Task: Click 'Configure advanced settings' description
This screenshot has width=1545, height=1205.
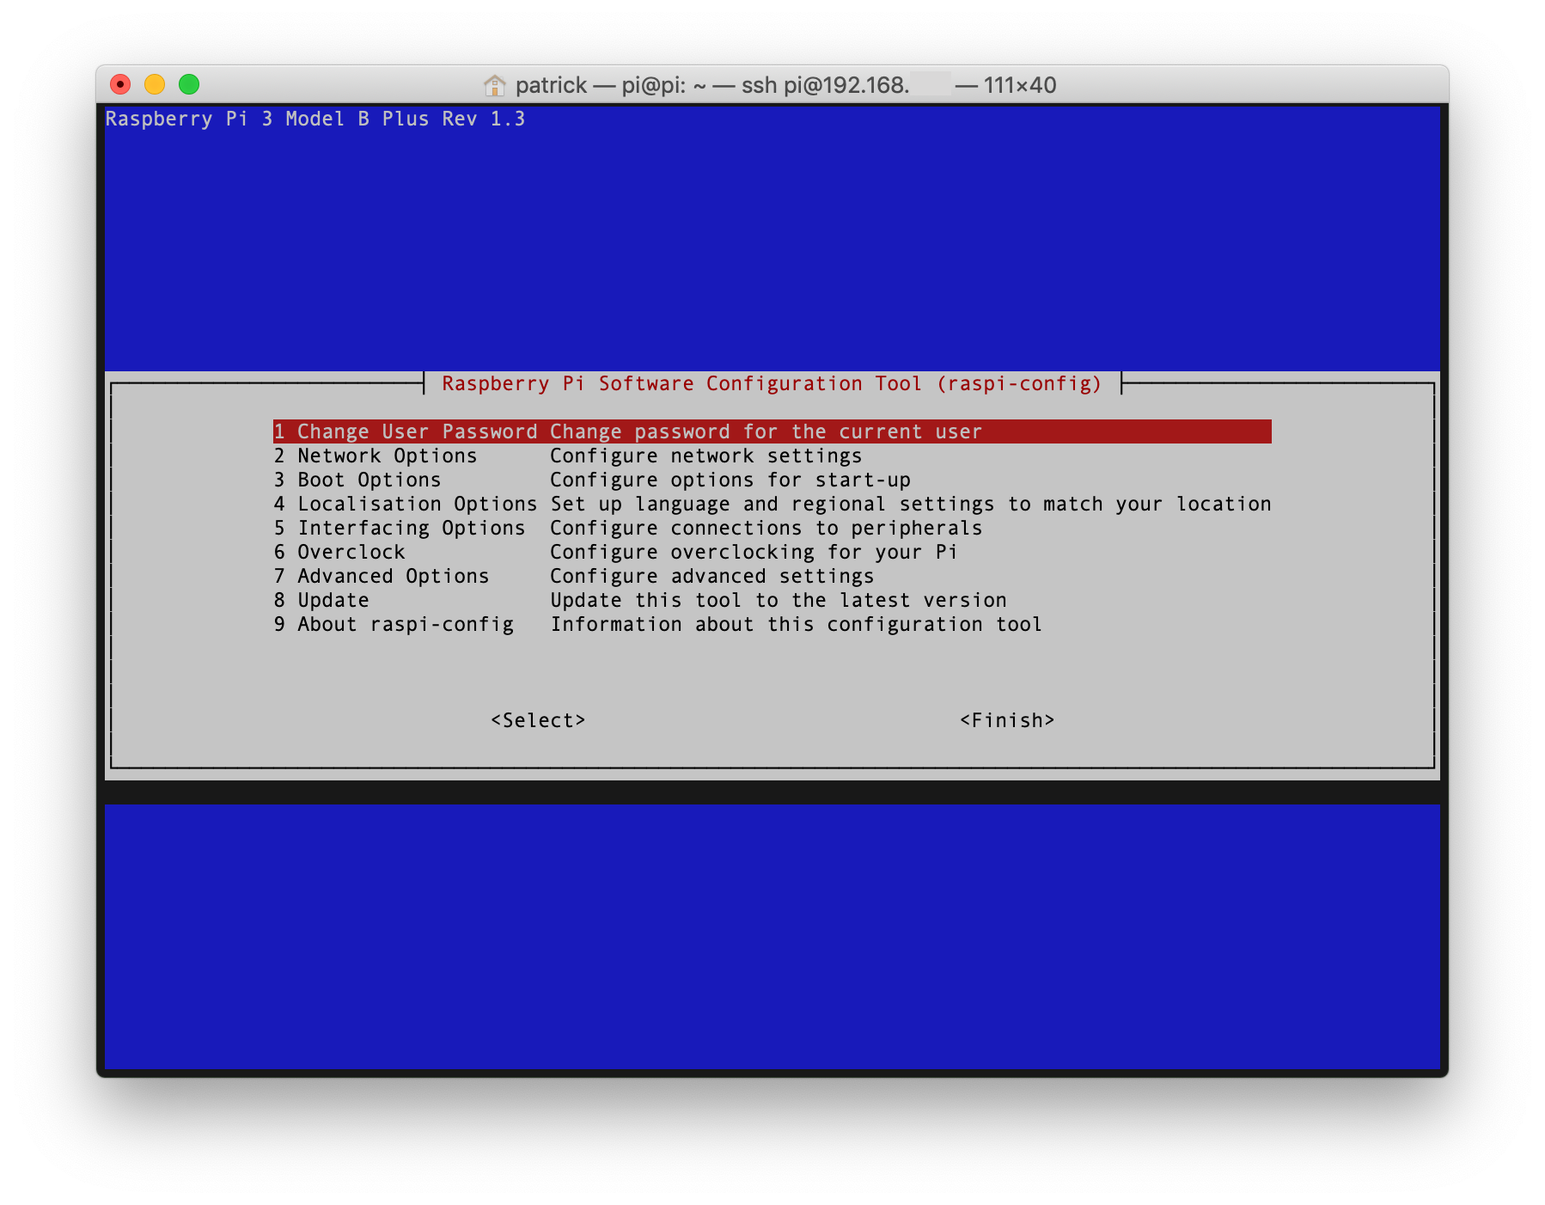Action: pos(712,576)
